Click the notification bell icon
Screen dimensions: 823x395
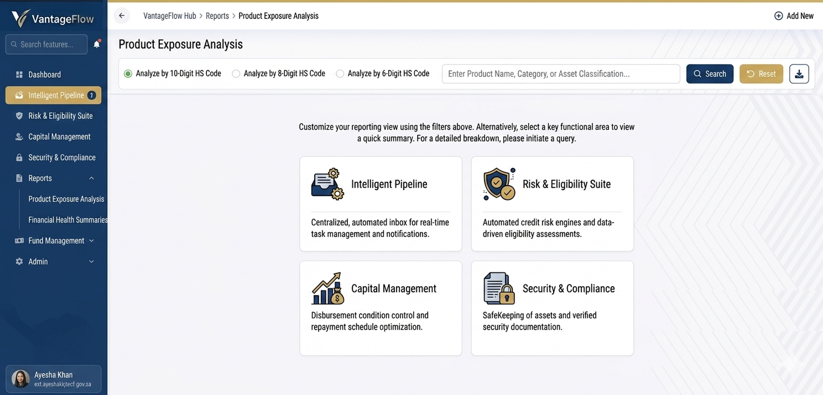97,44
